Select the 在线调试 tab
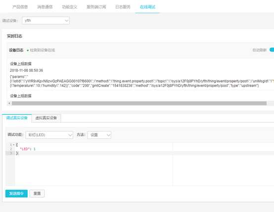The image size is (274, 212). point(147,7)
